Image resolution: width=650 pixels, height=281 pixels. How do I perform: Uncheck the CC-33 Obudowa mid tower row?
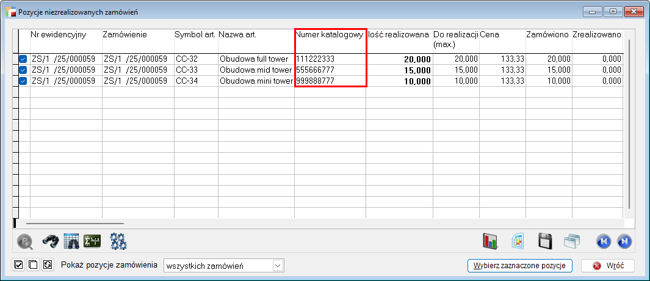pyautogui.click(x=23, y=70)
